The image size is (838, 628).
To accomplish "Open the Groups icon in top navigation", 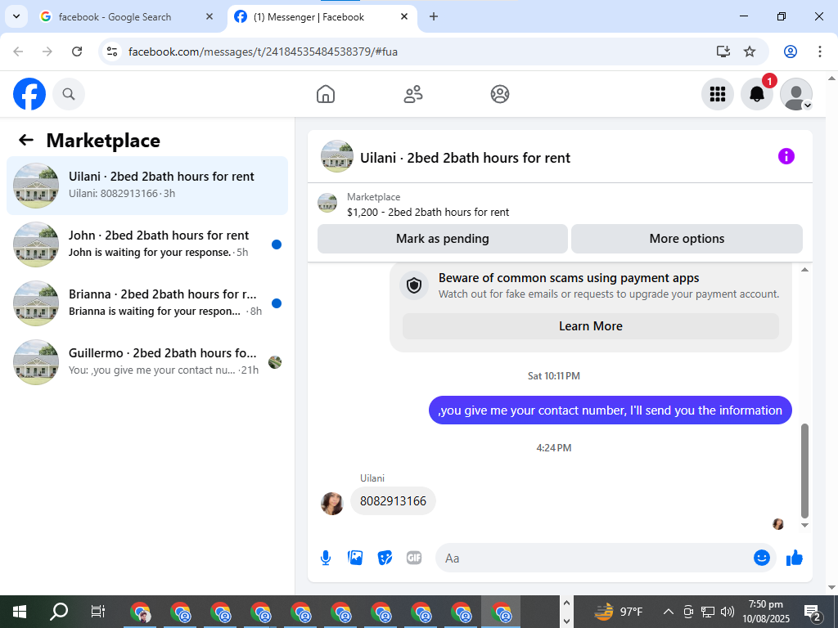I will pyautogui.click(x=500, y=94).
